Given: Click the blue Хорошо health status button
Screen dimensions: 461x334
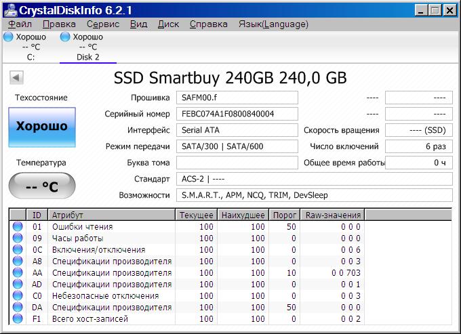Looking at the screenshot, I should (42, 127).
